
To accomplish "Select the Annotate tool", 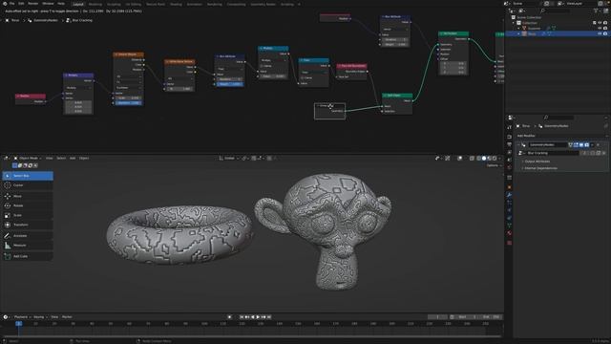I will pyautogui.click(x=28, y=236).
